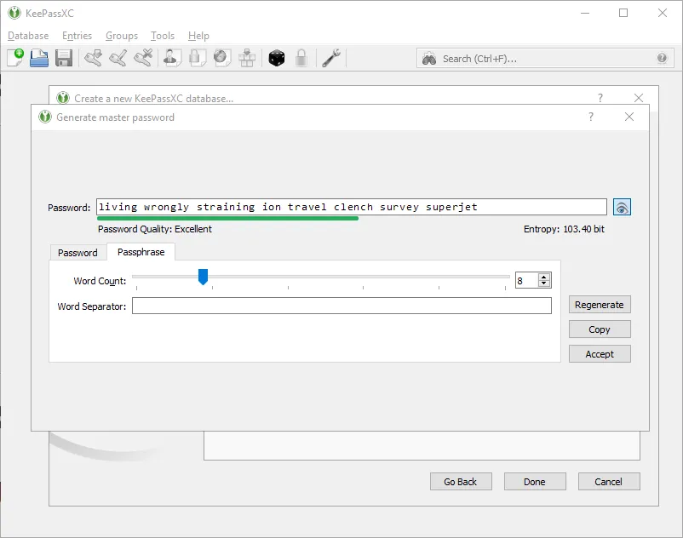Open the Groups menu

coord(122,36)
